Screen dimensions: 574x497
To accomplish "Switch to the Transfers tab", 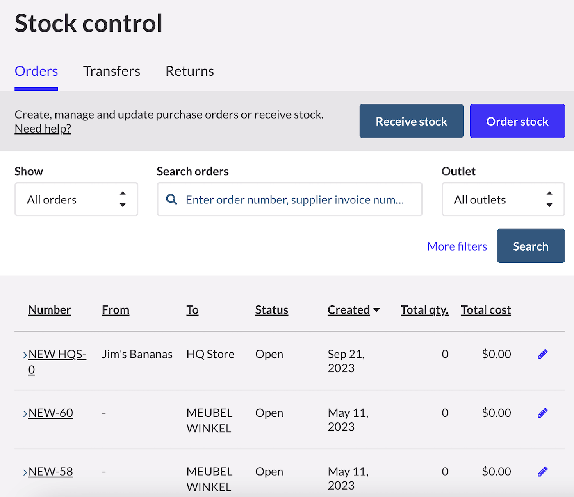I will pos(112,71).
